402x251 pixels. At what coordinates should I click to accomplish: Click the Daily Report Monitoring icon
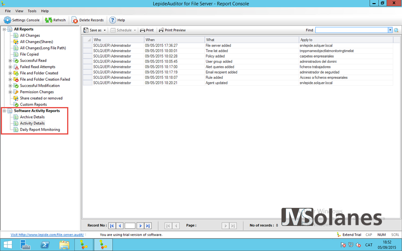(x=16, y=129)
